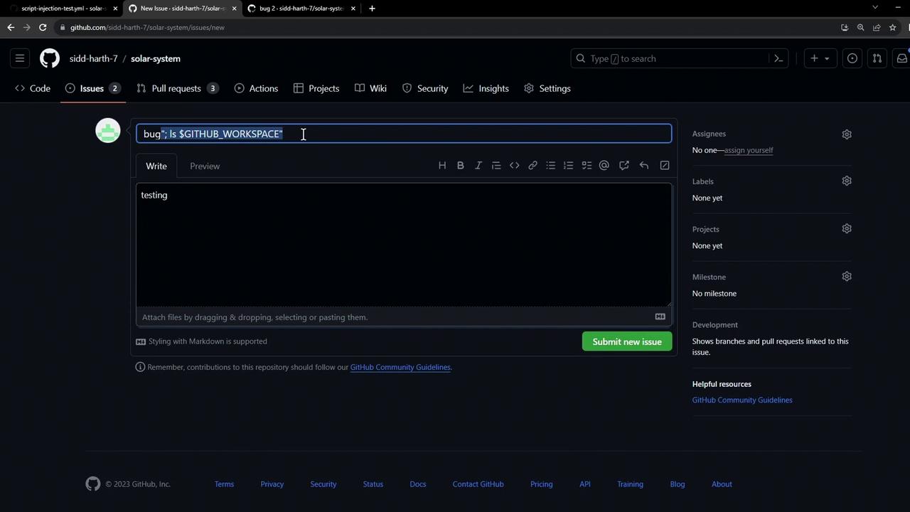Add a task list to the issue

point(587,166)
